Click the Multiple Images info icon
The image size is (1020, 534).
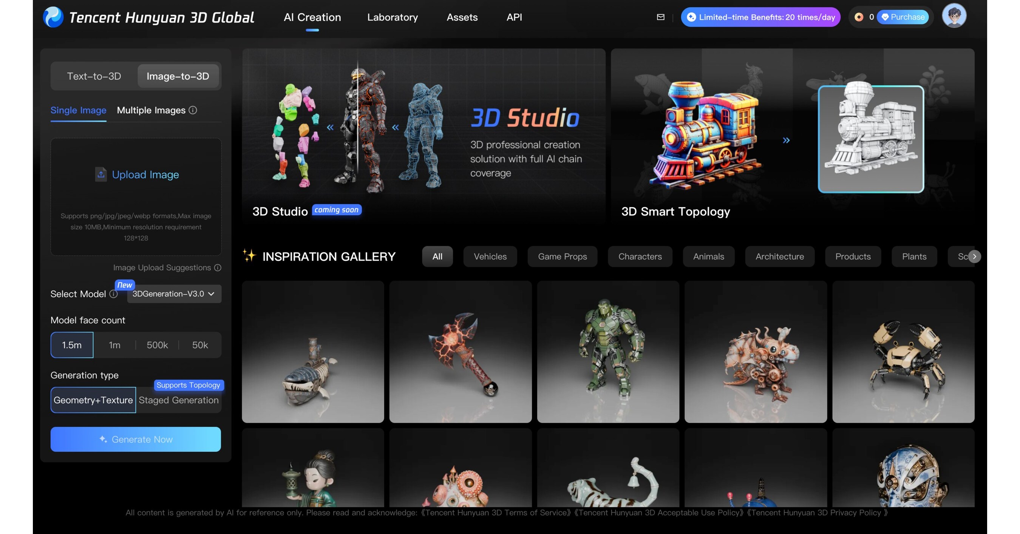pos(193,110)
